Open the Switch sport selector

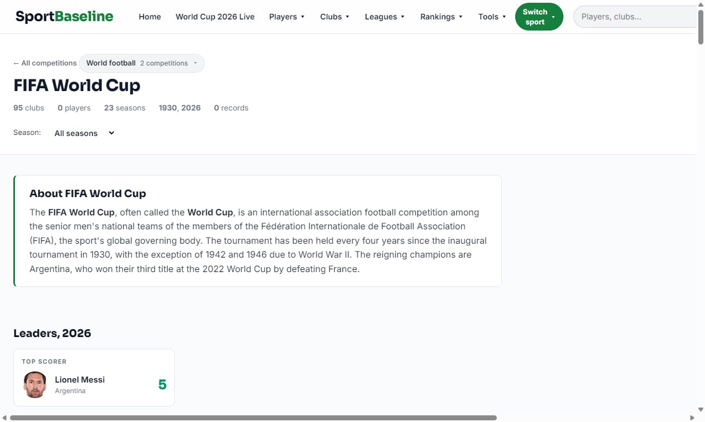(x=539, y=17)
